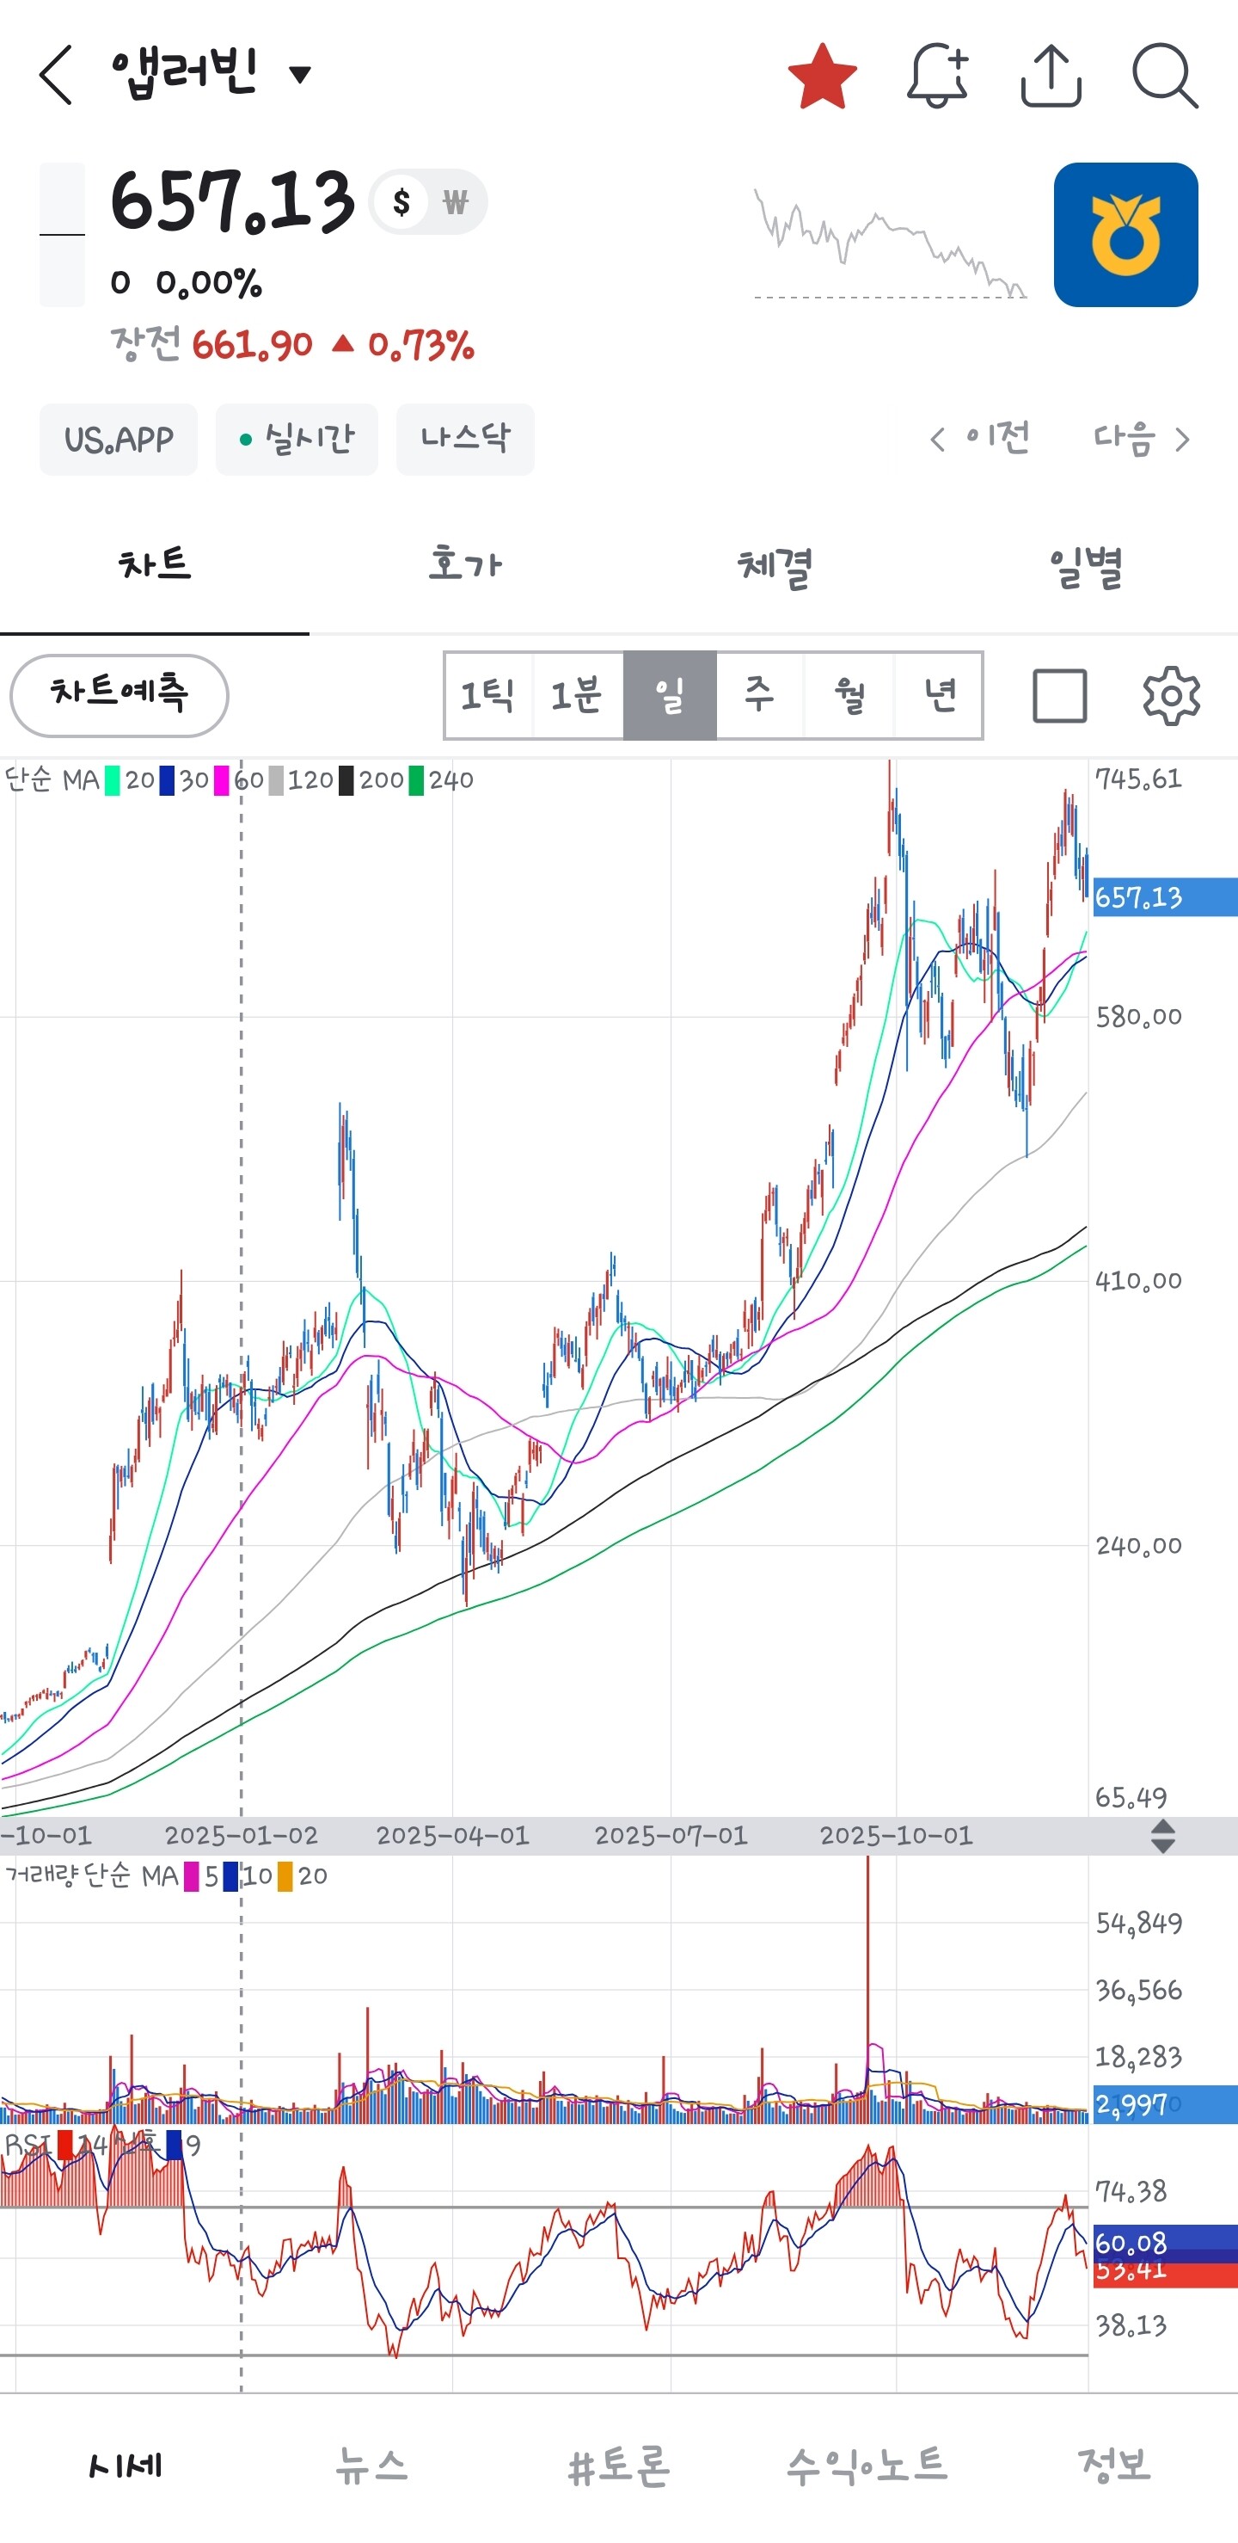The image size is (1238, 2543).
Task: Click the MA 60 magenta color swatch
Action: click(x=221, y=781)
